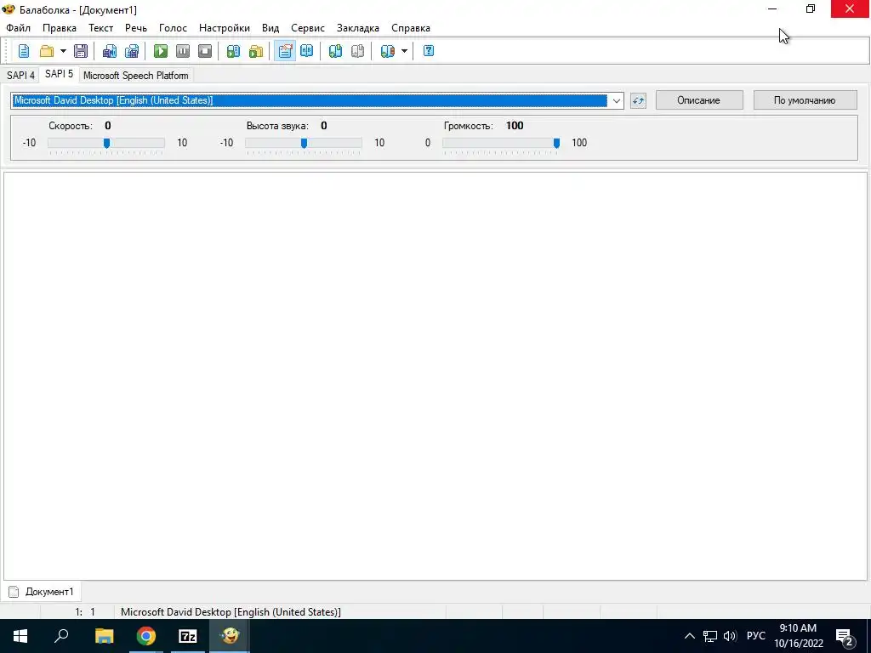Create a new document with toolbar icon

(x=24, y=51)
